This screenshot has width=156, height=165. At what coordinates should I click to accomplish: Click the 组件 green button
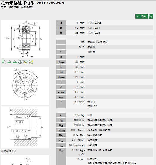point(142,16)
